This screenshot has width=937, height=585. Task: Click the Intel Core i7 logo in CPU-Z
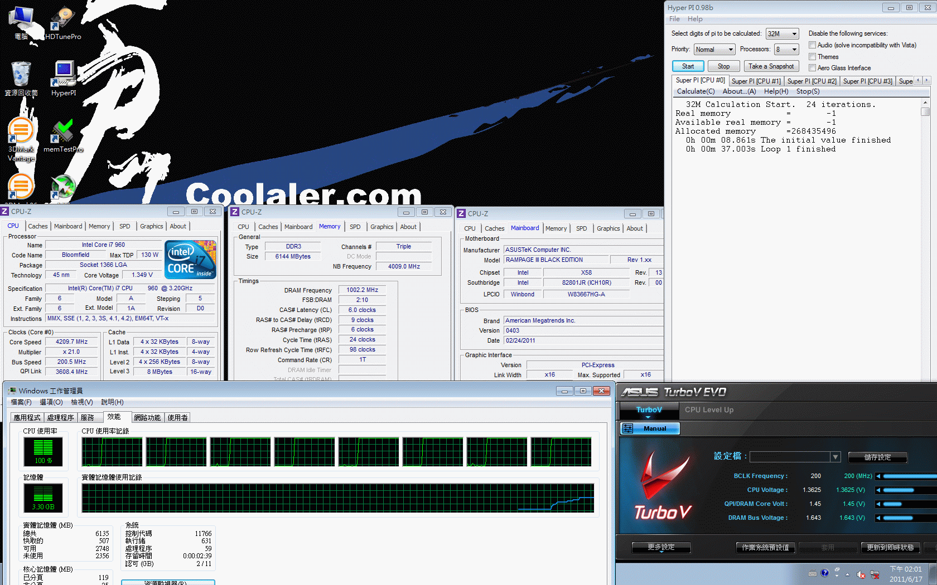pos(190,260)
